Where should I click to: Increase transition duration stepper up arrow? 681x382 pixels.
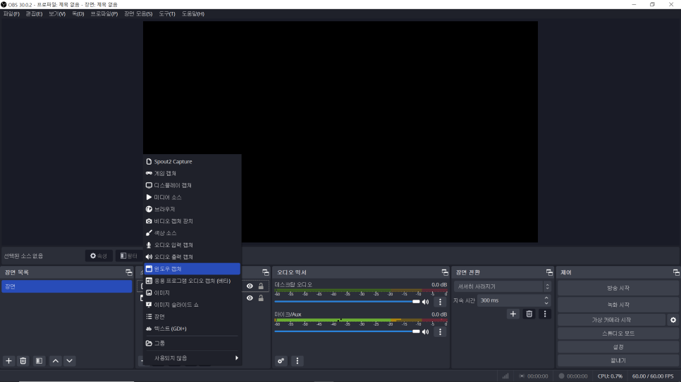click(546, 298)
